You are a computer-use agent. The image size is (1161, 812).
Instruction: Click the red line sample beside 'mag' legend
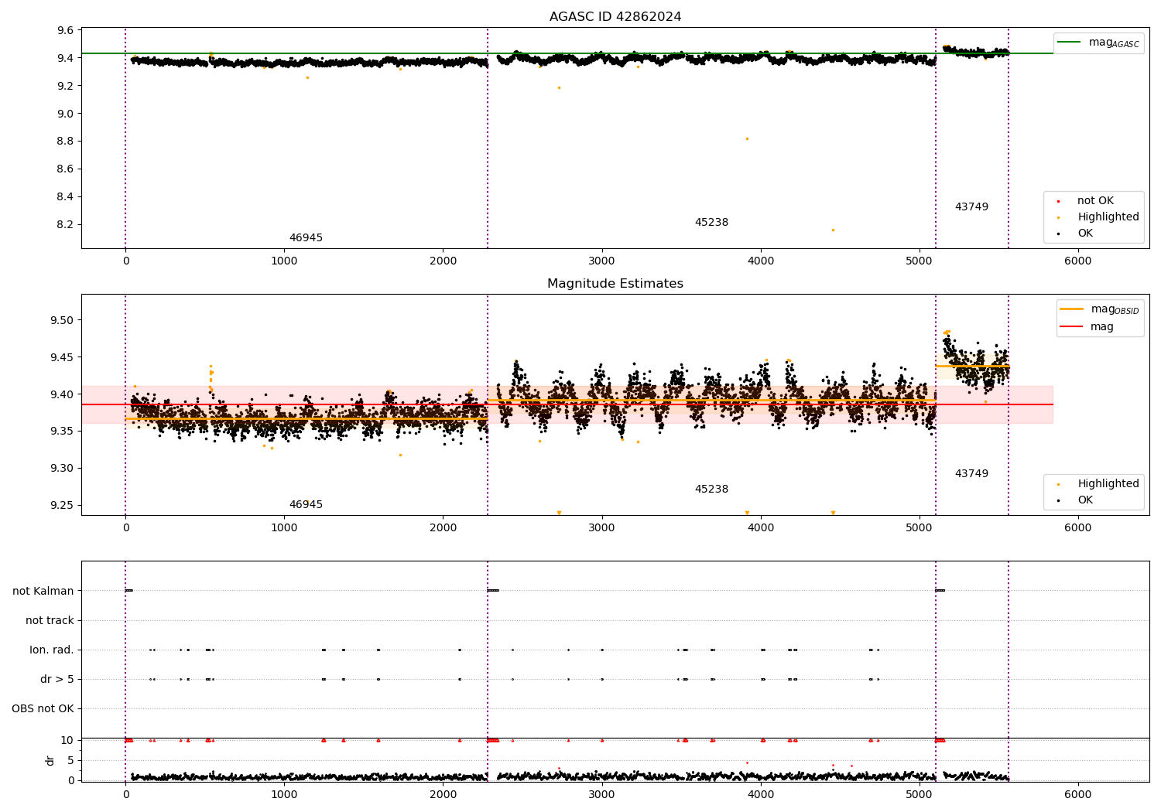(1071, 327)
